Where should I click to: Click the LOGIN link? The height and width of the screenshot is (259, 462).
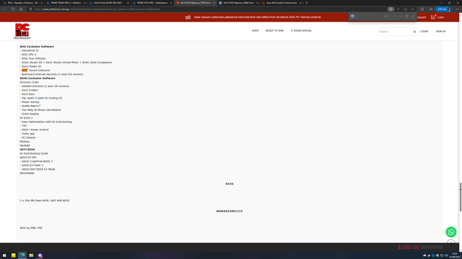[424, 32]
